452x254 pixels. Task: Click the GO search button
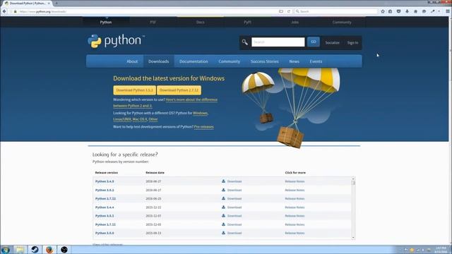point(314,42)
